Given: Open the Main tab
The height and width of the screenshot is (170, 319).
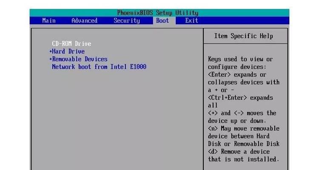Looking at the screenshot, I should (x=49, y=20).
